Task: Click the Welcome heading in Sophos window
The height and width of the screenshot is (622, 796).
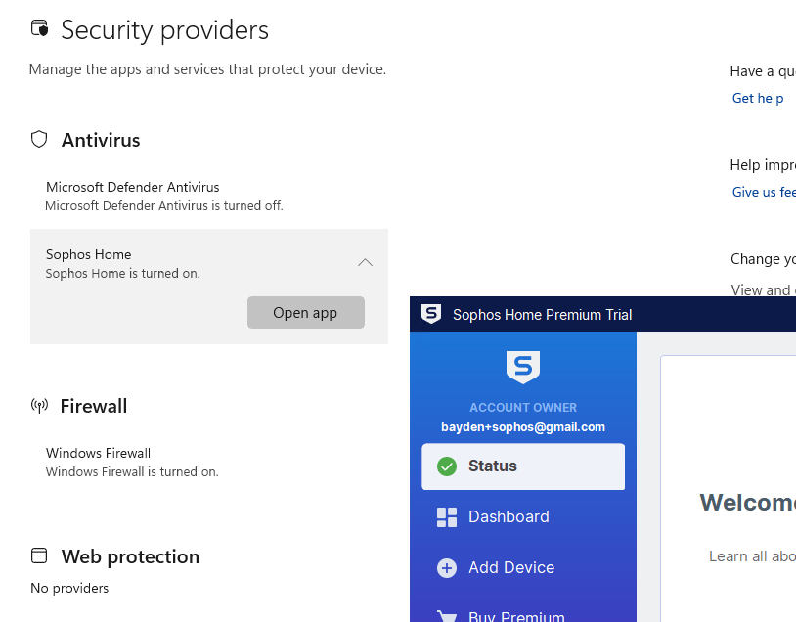Action: point(747,503)
